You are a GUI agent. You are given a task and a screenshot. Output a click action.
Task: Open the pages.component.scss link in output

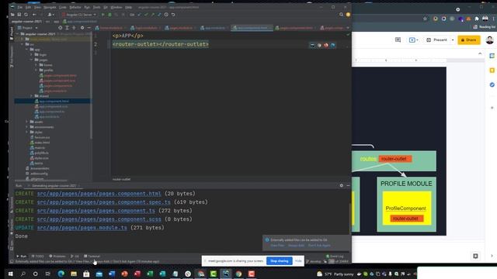(x=99, y=219)
